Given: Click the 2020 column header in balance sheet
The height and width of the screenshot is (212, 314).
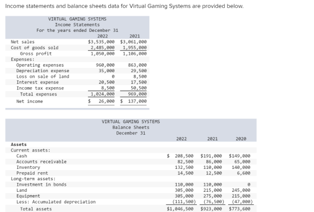Looking at the screenshot, I should tap(241, 139).
